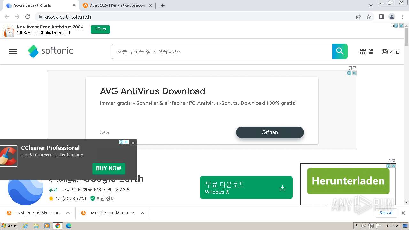Click the AVG ad info icon
The height and width of the screenshot is (230, 409).
(349, 73)
